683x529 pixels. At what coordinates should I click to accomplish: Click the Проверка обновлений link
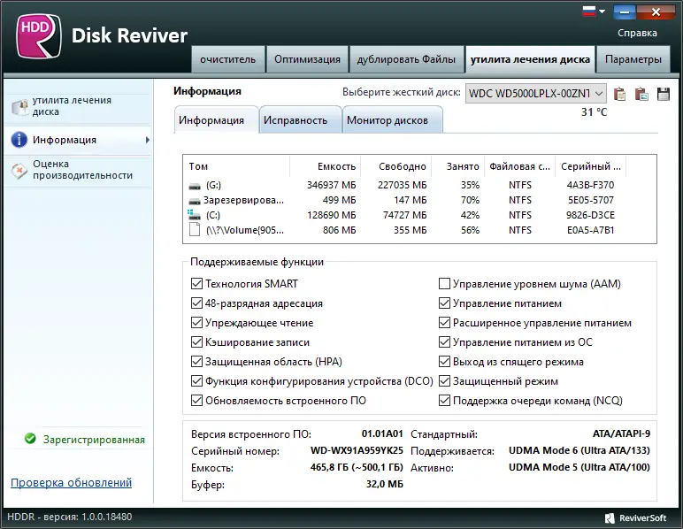pos(71,482)
